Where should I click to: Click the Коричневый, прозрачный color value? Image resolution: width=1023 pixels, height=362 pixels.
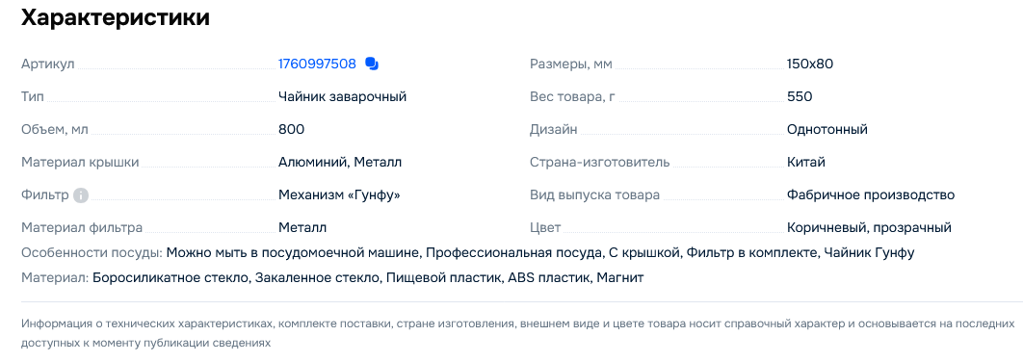pos(869,227)
